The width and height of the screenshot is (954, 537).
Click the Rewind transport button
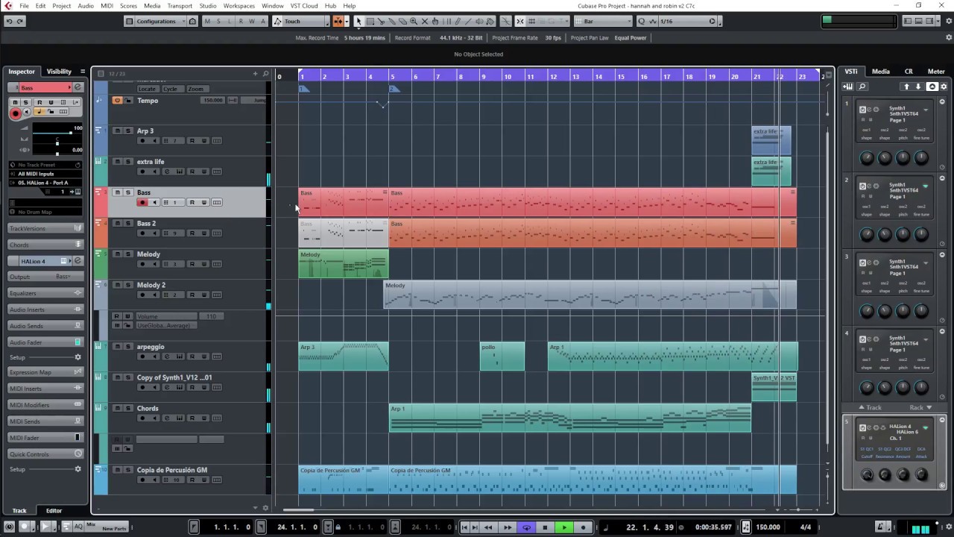(x=488, y=527)
